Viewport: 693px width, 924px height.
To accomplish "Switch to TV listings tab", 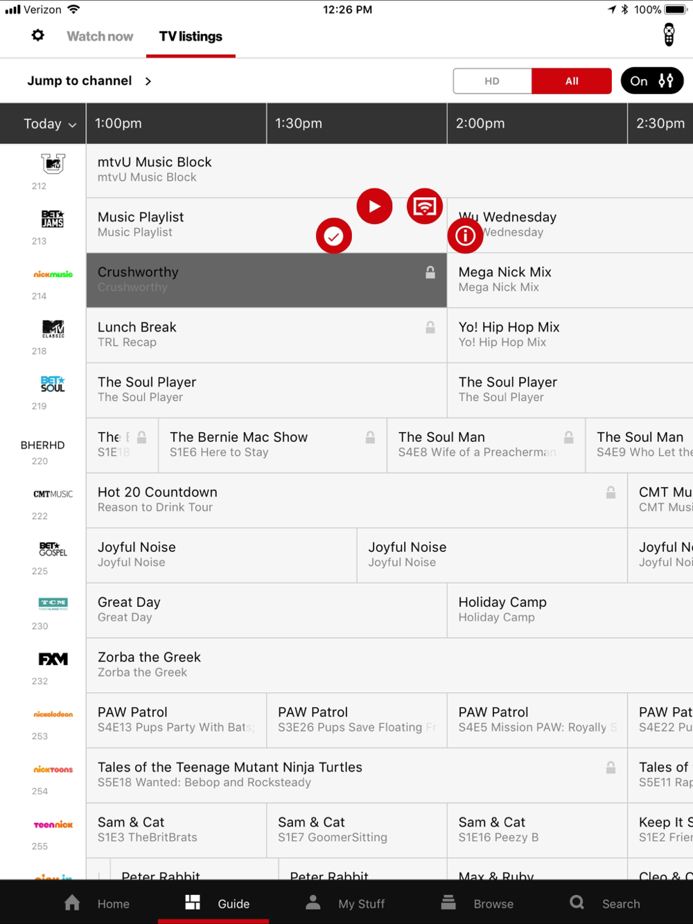I will (191, 36).
